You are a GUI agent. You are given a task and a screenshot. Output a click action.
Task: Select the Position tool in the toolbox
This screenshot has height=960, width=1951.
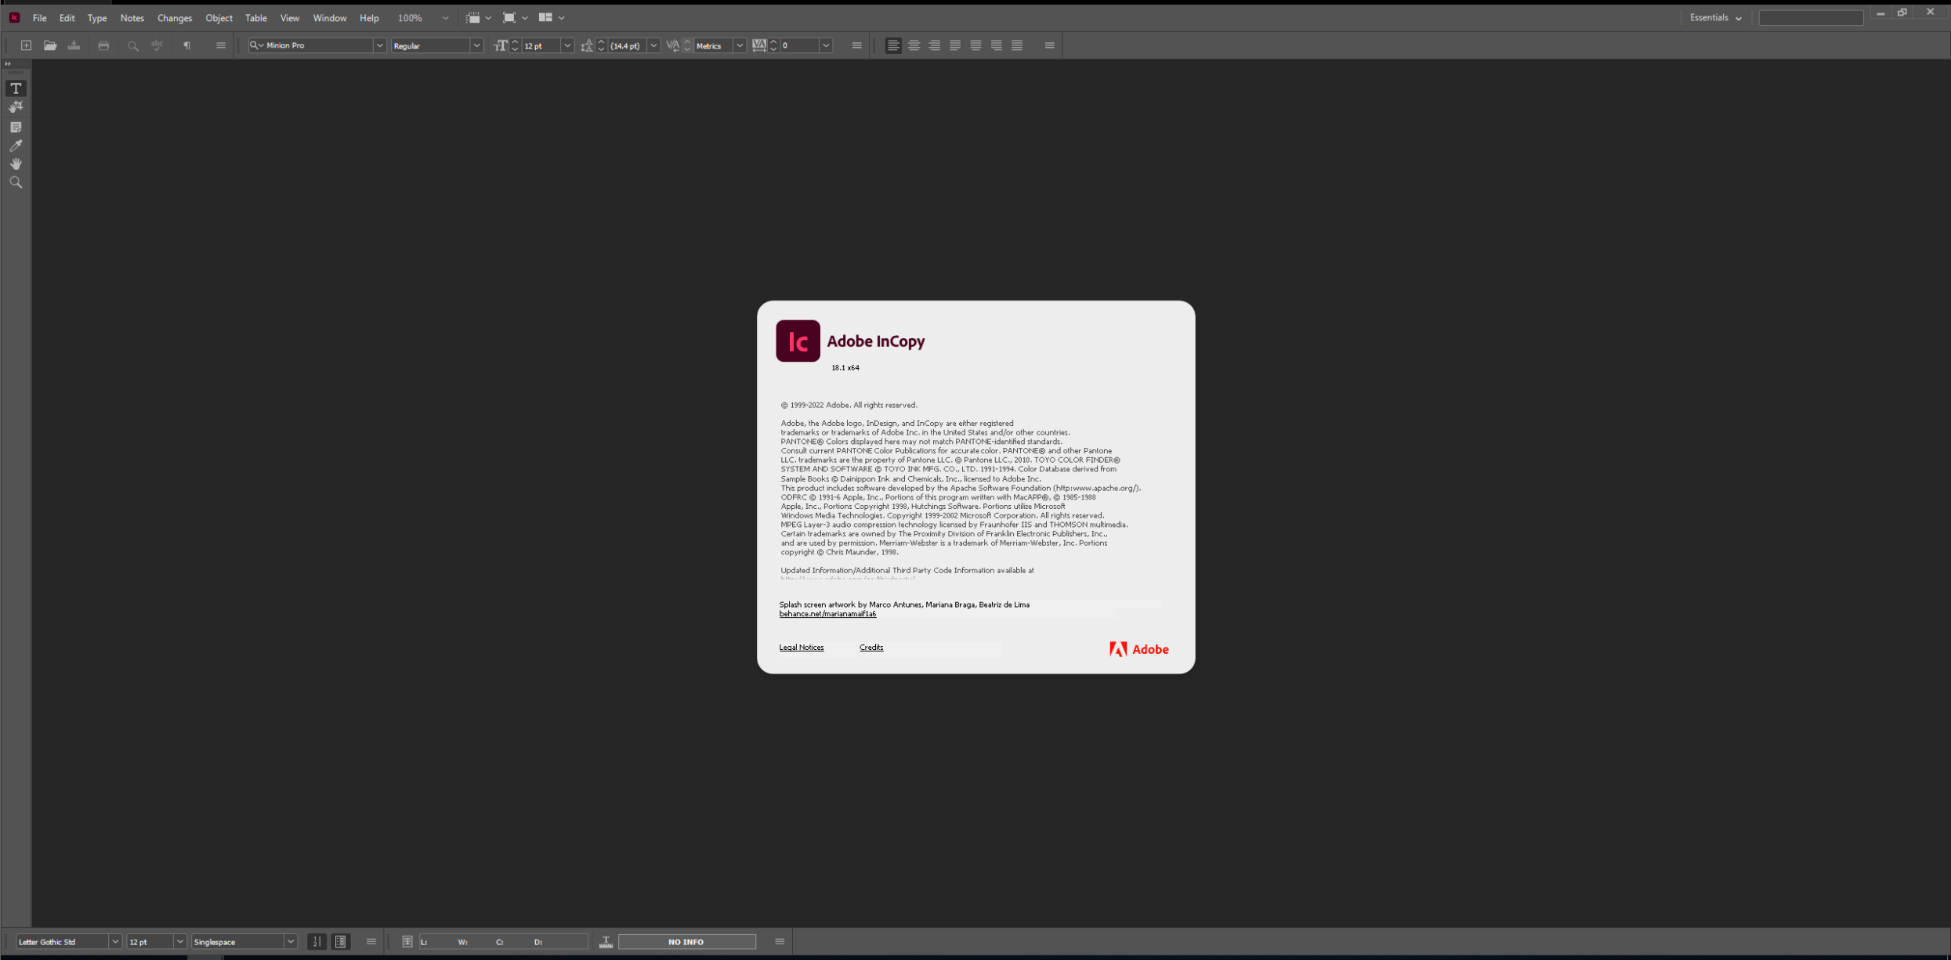[16, 107]
